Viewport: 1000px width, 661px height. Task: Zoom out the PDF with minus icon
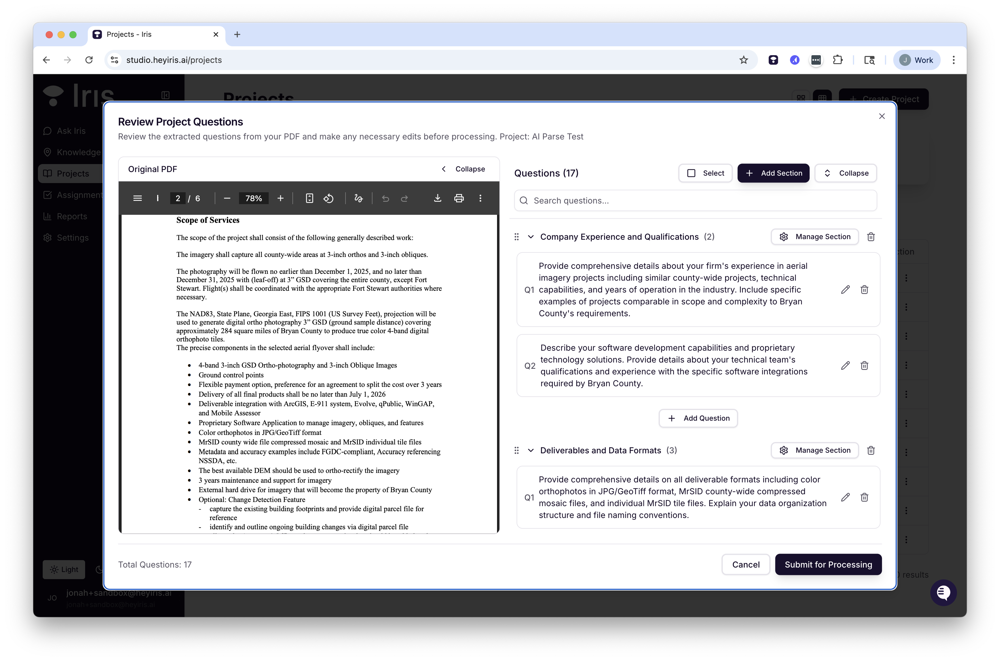(227, 198)
